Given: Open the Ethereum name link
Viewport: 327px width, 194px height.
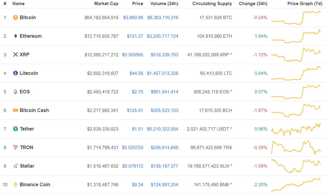Looking at the screenshot, I should (31, 36).
